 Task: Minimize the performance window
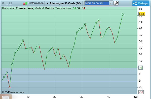(7, 4)
